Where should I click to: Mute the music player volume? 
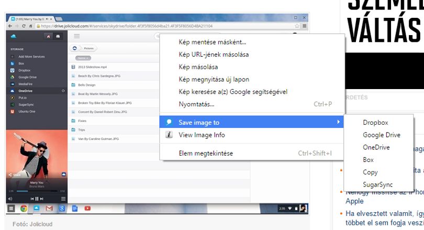point(10,199)
